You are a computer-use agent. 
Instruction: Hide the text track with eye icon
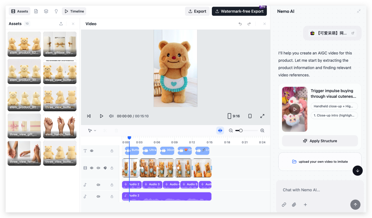pyautogui.click(x=92, y=151)
